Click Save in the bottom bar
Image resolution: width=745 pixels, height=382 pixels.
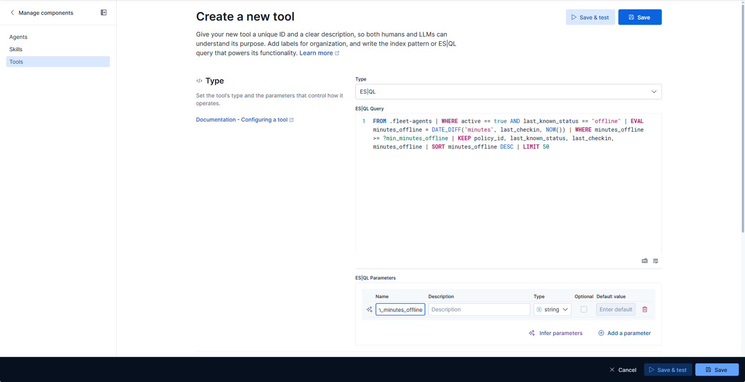[x=717, y=370]
